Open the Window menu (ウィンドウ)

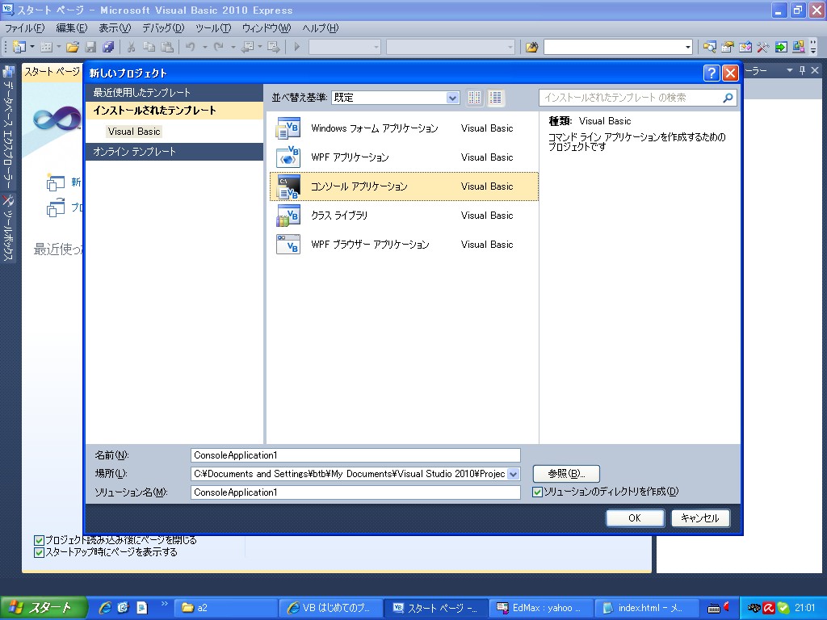pos(267,28)
